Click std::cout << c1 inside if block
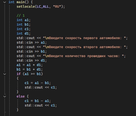136x116 pixels. 41,87
